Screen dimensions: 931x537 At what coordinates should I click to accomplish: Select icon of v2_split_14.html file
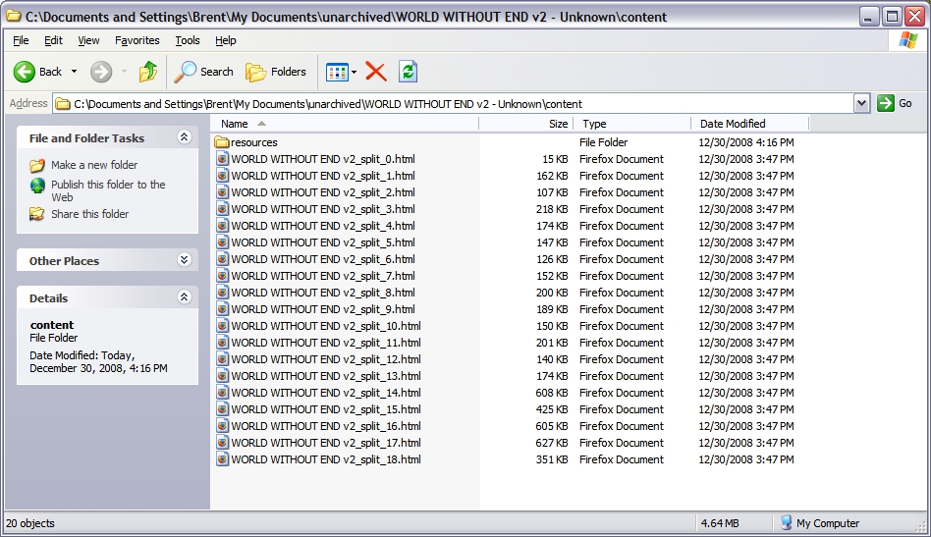pos(223,393)
